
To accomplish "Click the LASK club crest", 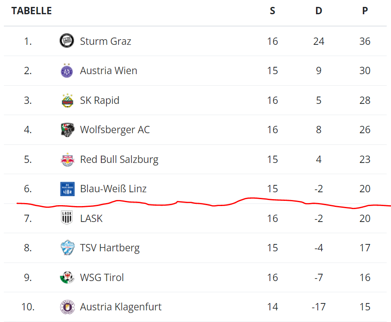I will pyautogui.click(x=67, y=218).
